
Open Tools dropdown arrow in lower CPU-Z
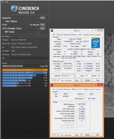click(x=81, y=135)
